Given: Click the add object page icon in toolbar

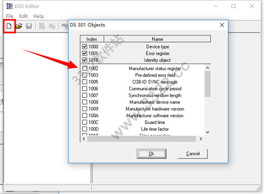Looking at the screenshot, I should tap(42, 26).
